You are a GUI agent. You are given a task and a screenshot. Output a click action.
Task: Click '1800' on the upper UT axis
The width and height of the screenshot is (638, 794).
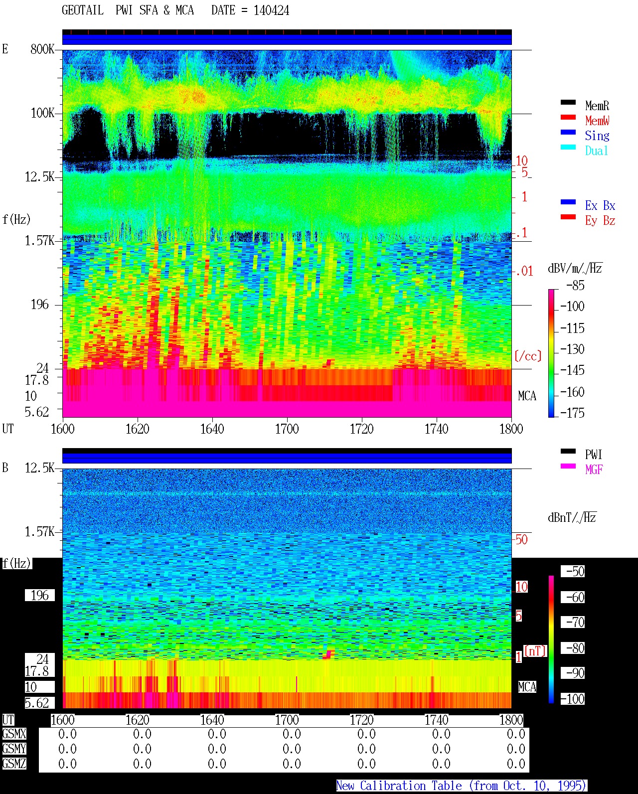point(511,429)
